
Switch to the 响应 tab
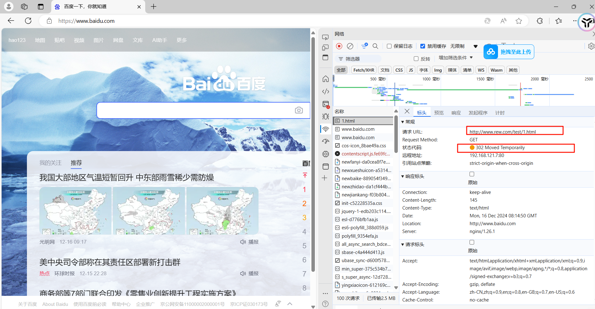tap(456, 113)
